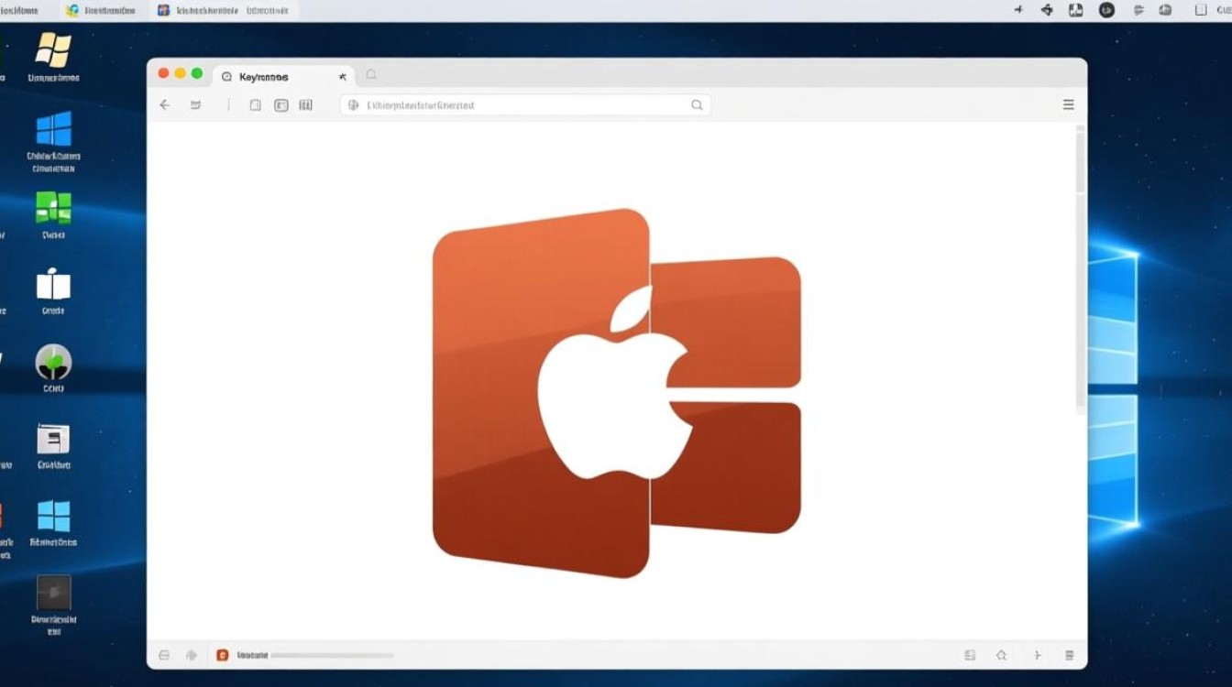Open the yellow Windows flag desktop icon
1232x687 pixels.
coord(53,51)
